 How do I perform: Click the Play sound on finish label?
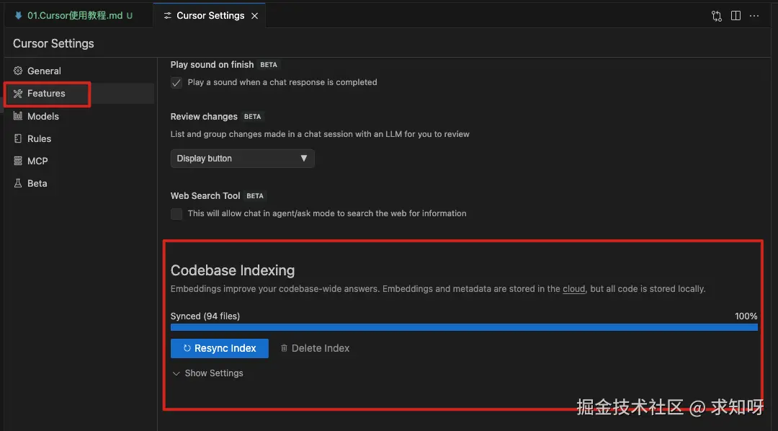coord(212,65)
